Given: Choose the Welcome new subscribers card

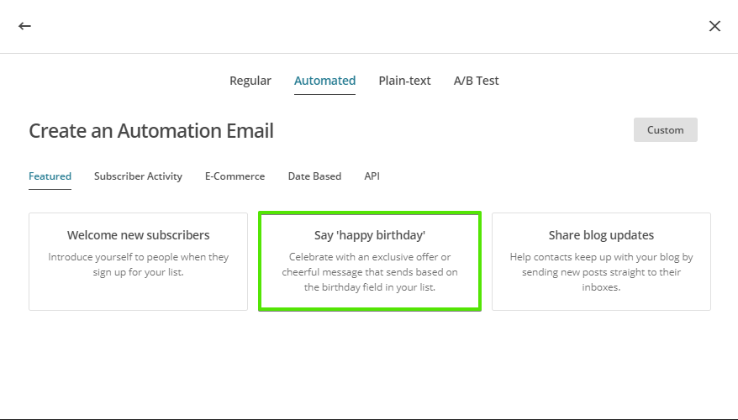Looking at the screenshot, I should click(138, 261).
